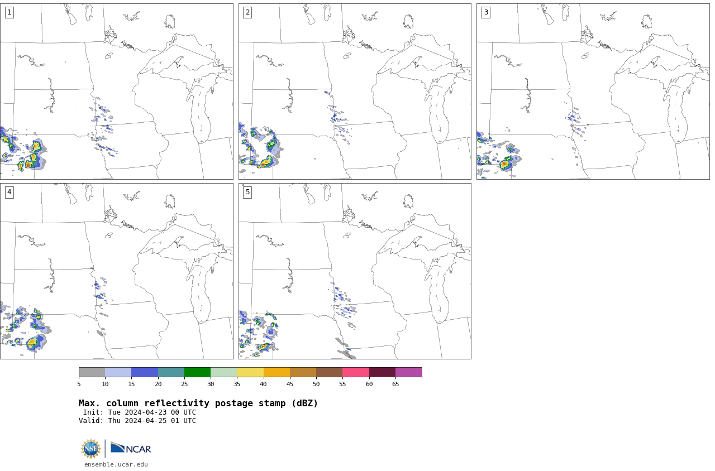Click the number label 2 on second panel
The height and width of the screenshot is (471, 715).
(x=247, y=12)
